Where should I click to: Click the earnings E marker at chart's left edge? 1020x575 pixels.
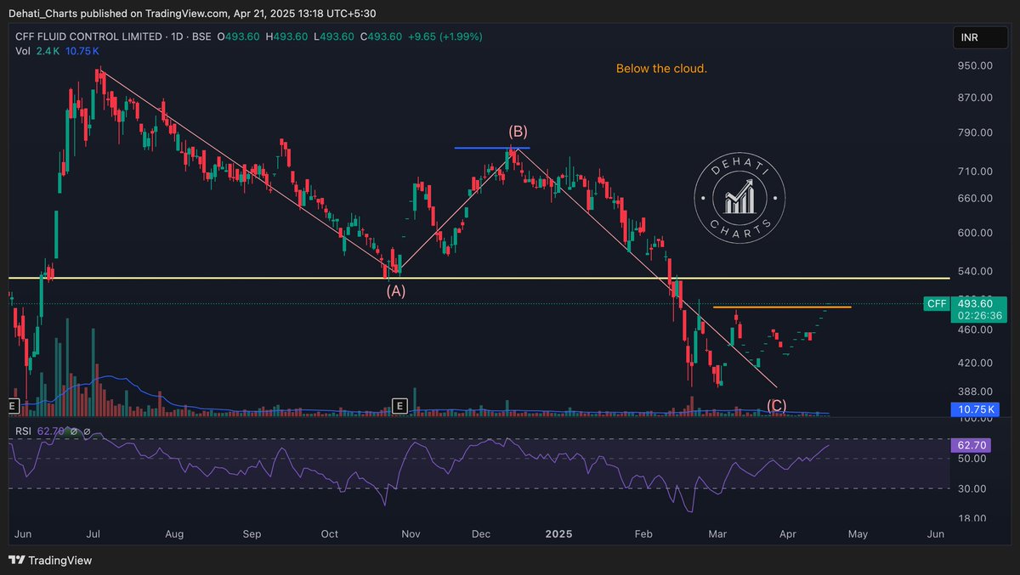(x=13, y=406)
